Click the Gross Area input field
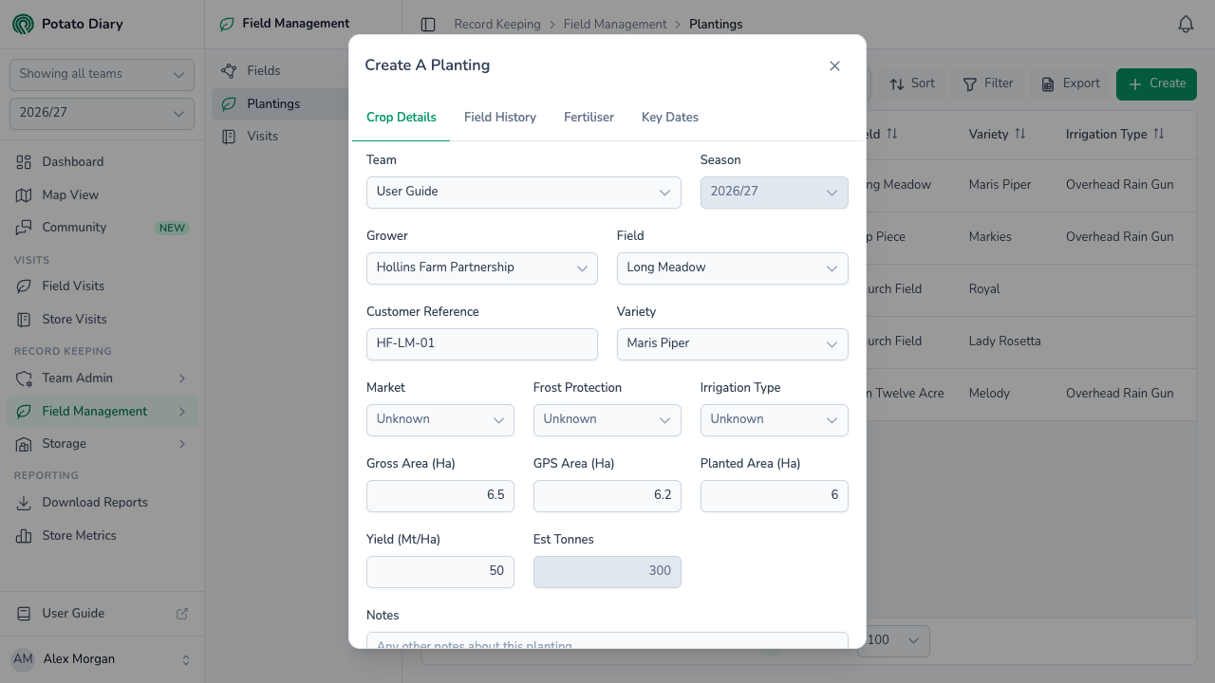Viewport: 1215px width, 683px height. click(x=440, y=496)
